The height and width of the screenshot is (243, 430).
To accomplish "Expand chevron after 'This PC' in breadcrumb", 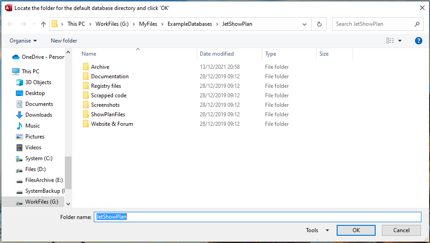I will pyautogui.click(x=90, y=24).
